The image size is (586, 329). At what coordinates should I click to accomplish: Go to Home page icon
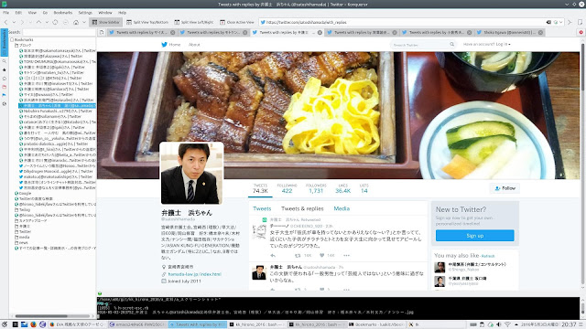tap(76, 22)
